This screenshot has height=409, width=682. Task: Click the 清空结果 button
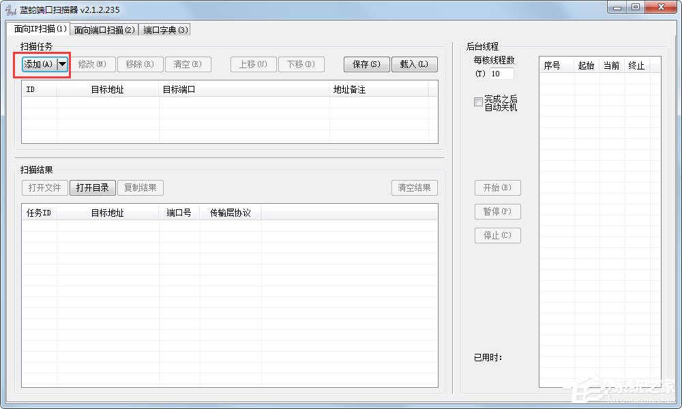(415, 187)
